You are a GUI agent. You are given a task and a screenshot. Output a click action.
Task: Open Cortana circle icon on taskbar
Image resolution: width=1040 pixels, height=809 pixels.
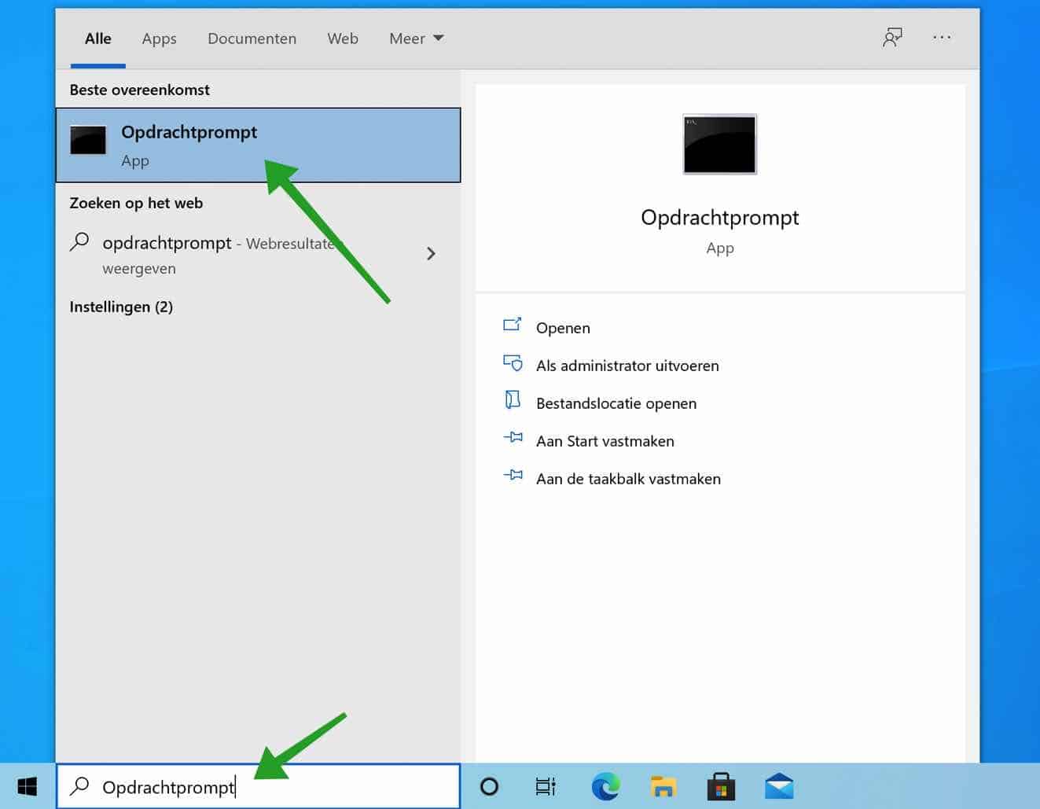pyautogui.click(x=489, y=786)
